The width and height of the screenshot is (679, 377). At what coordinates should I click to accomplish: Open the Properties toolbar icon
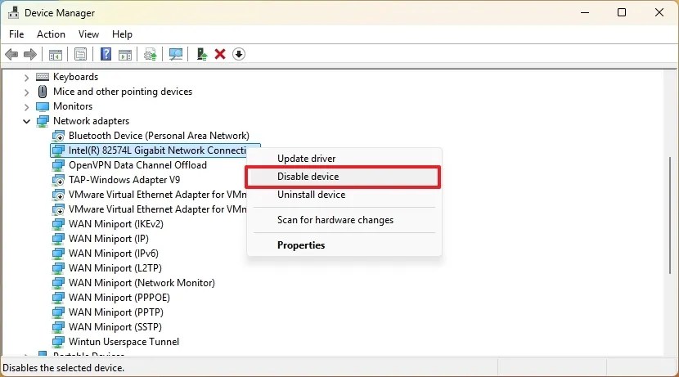(x=80, y=54)
